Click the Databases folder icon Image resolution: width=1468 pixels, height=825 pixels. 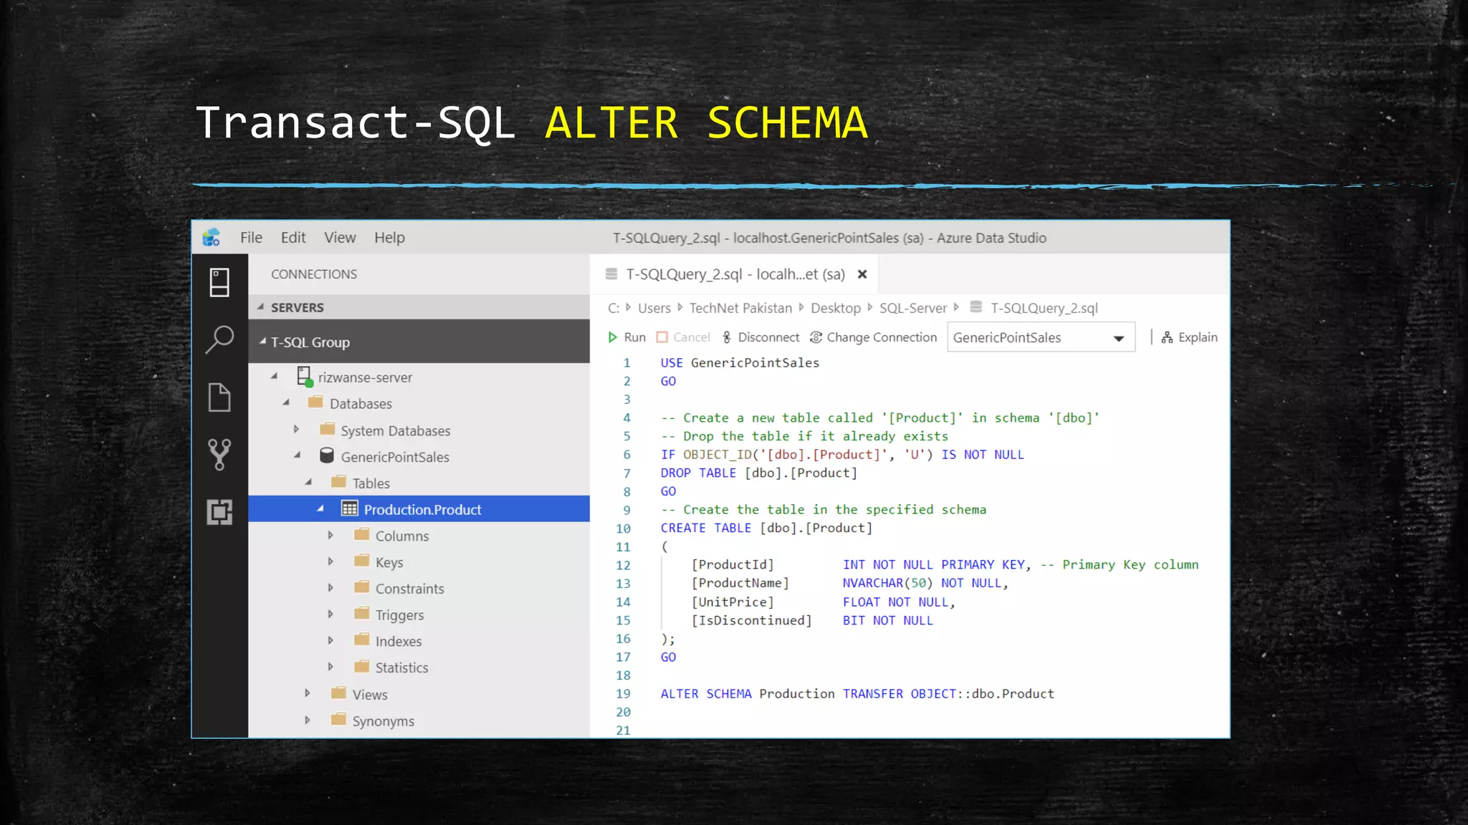coord(315,402)
